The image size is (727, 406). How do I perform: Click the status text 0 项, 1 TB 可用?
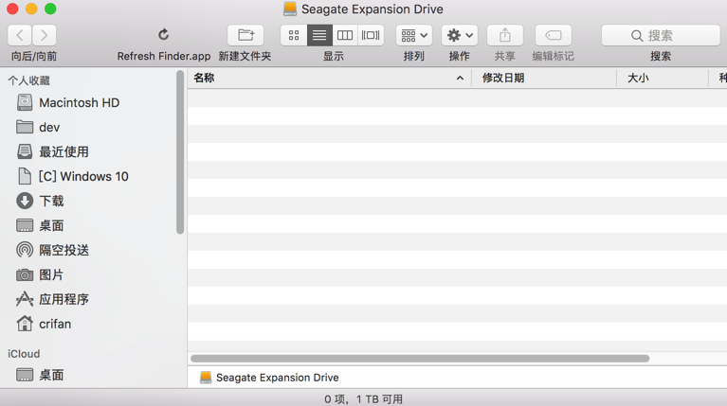pyautogui.click(x=364, y=399)
